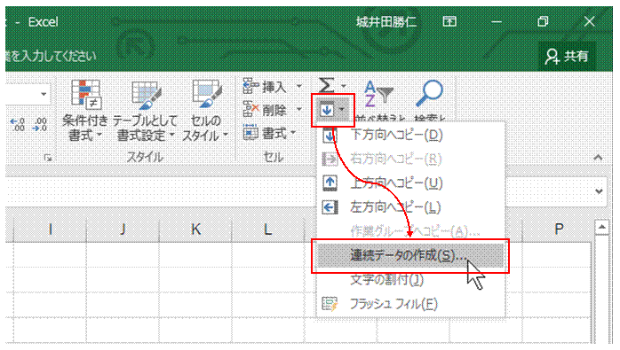
Task: Click the AutoSum sigma icon
Action: pyautogui.click(x=327, y=85)
